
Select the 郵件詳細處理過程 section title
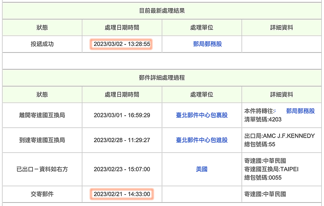coord(162,78)
